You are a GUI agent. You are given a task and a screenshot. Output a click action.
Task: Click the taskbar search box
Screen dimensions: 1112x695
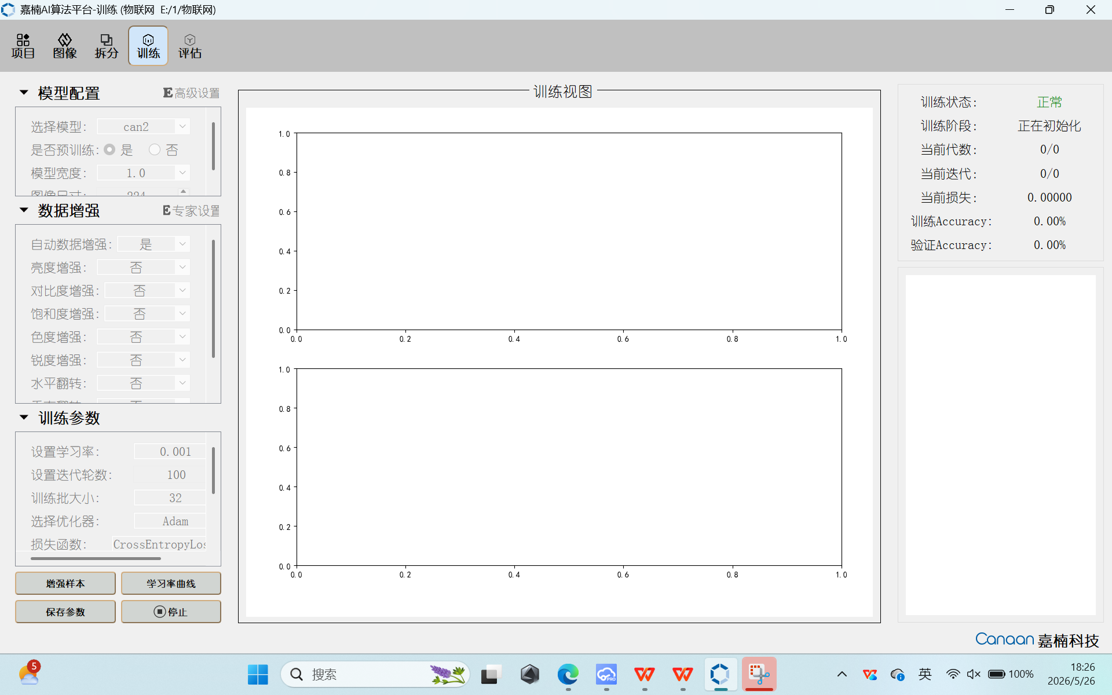375,674
